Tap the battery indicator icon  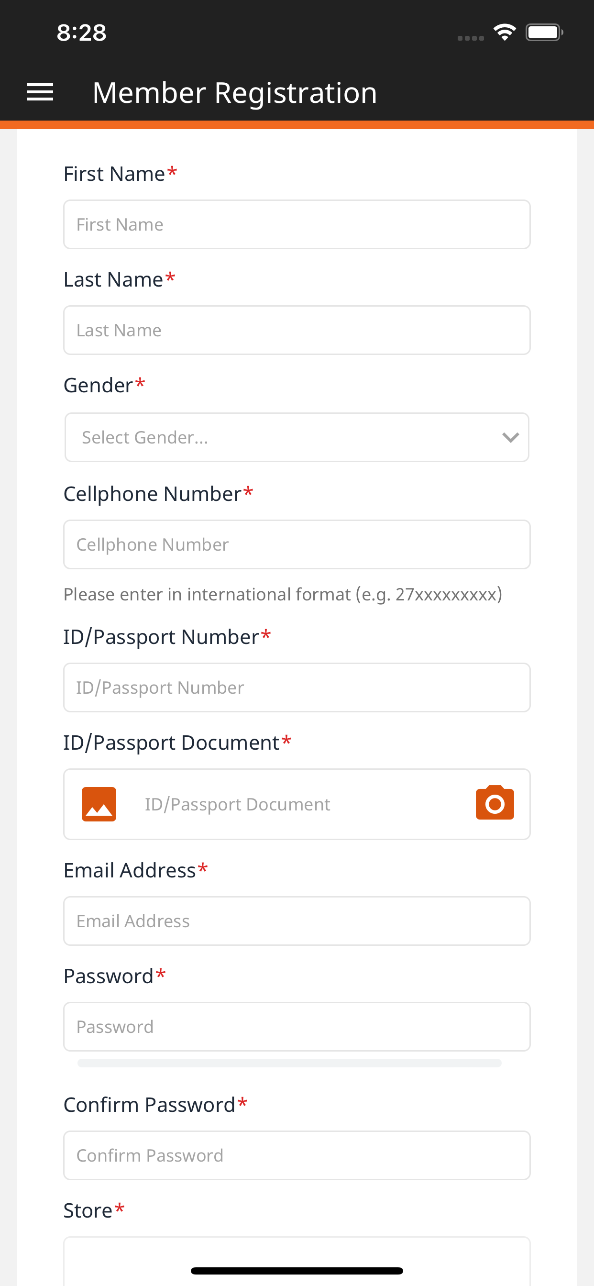pyautogui.click(x=545, y=33)
